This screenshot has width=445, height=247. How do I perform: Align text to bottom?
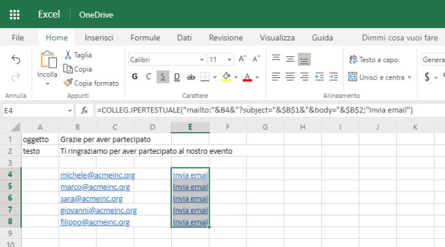[x=304, y=60]
